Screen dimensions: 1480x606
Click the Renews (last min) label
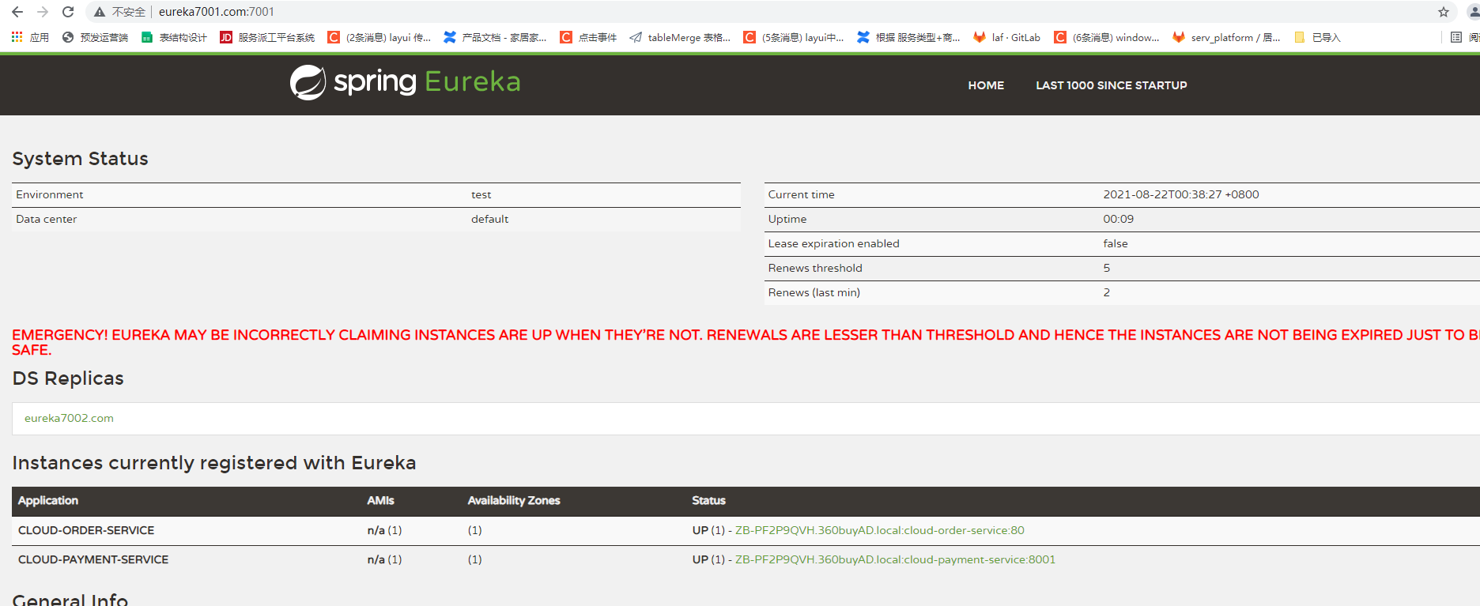(814, 292)
